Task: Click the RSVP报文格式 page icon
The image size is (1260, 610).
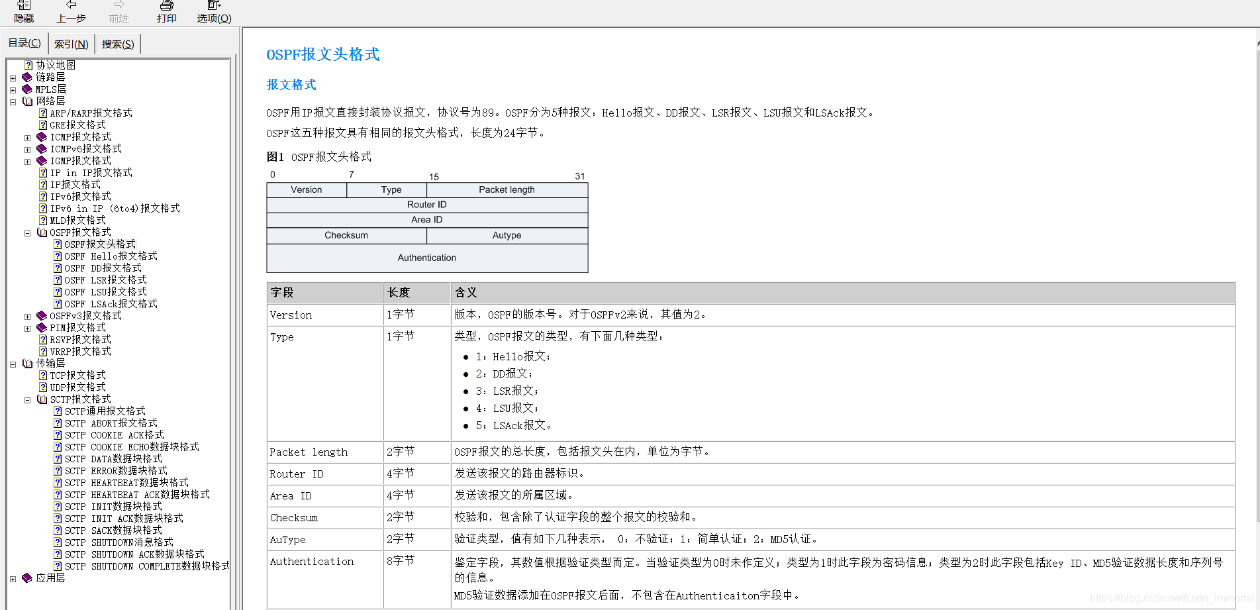Action: [x=43, y=340]
